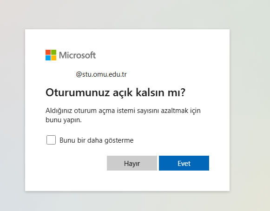Click the 'kalsın mı?' end of heading
Screen dimensions: 270x211
coord(160,92)
